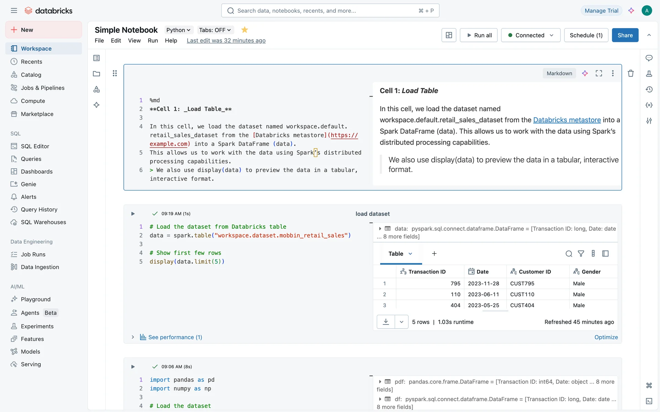Click the blue Share button
This screenshot has width=660, height=412.
(x=625, y=35)
